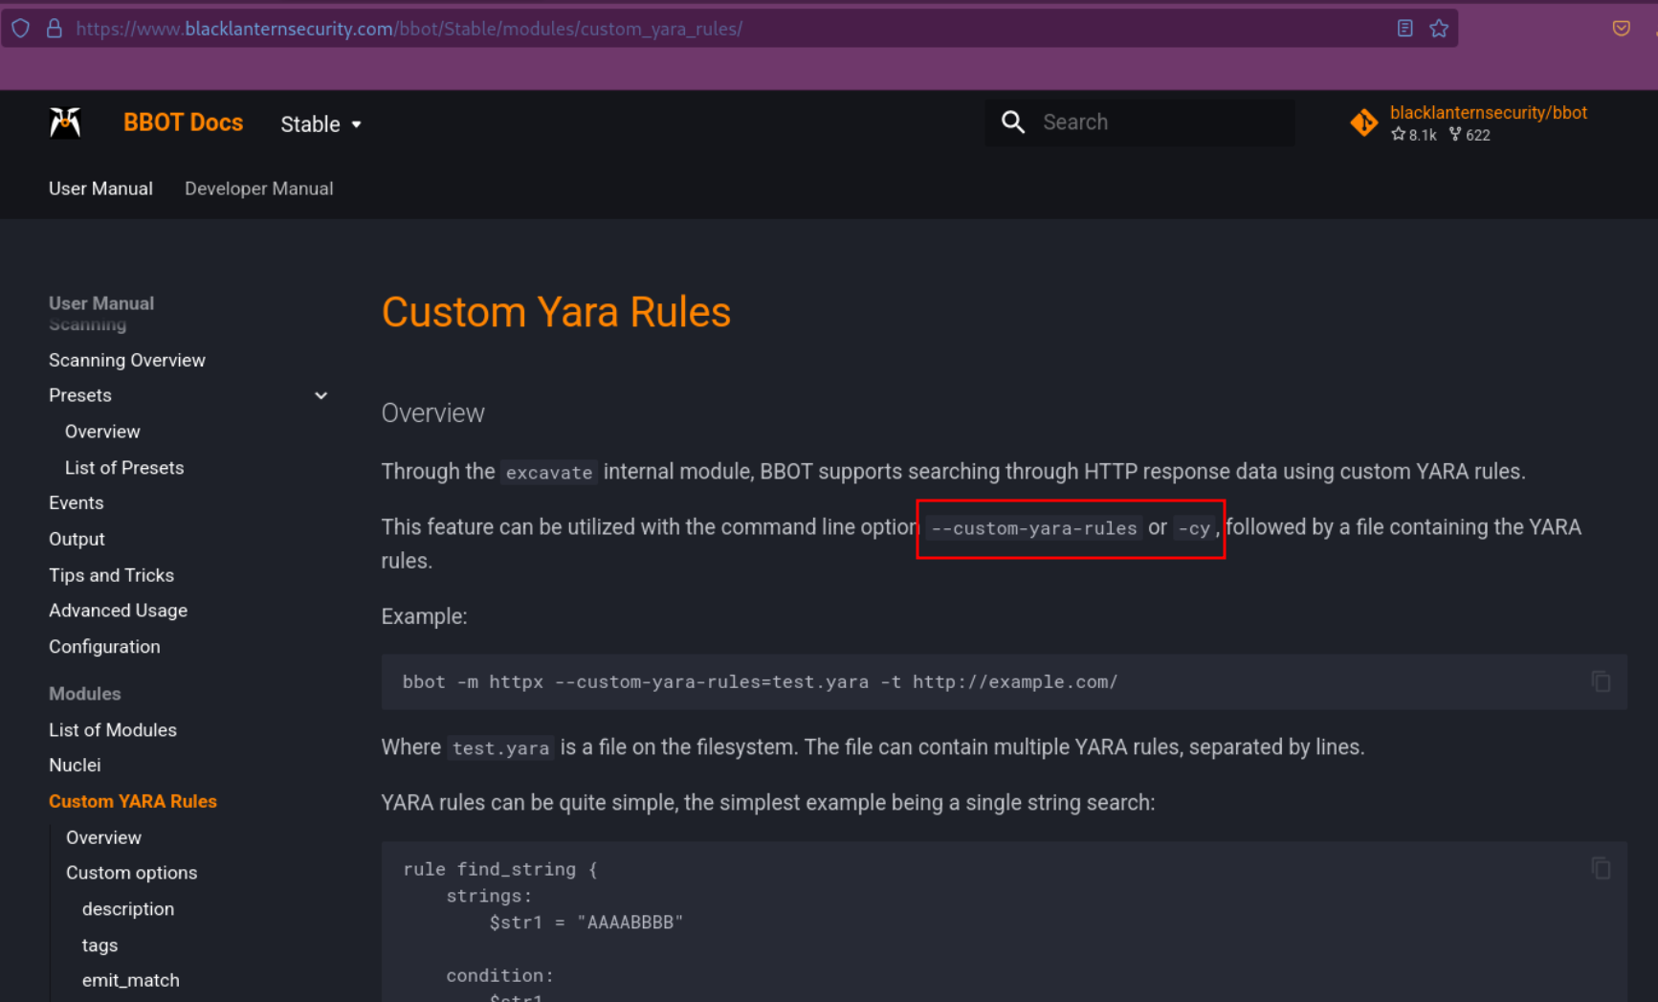Image resolution: width=1658 pixels, height=1002 pixels.
Task: Click the rule find_string code line
Action: 499,870
